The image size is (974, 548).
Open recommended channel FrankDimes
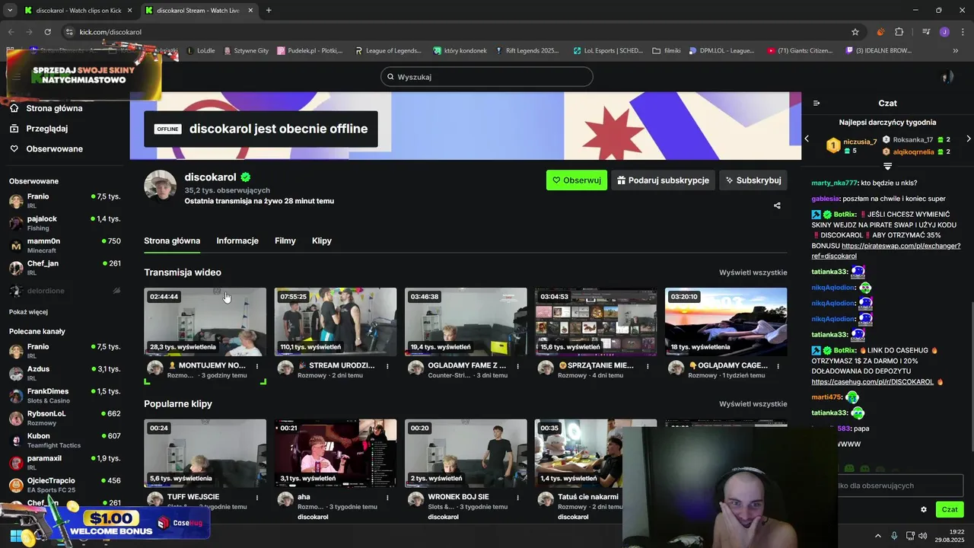[x=65, y=396]
